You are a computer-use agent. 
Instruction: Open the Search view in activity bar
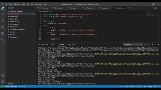[3, 15]
